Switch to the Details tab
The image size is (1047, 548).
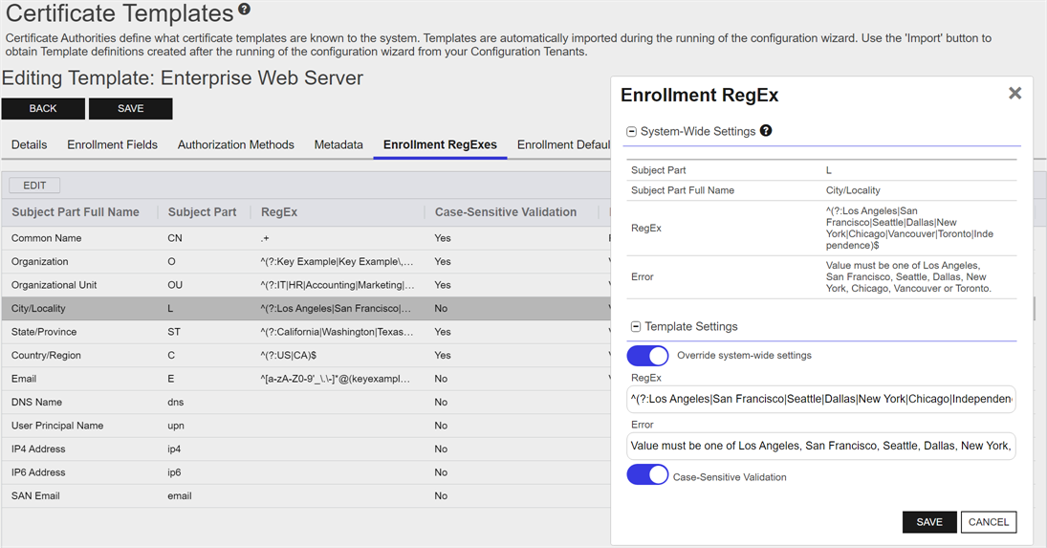click(x=30, y=145)
